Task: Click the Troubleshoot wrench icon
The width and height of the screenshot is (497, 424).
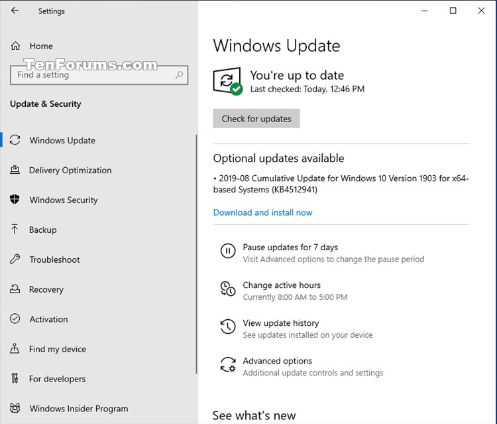Action: point(15,259)
